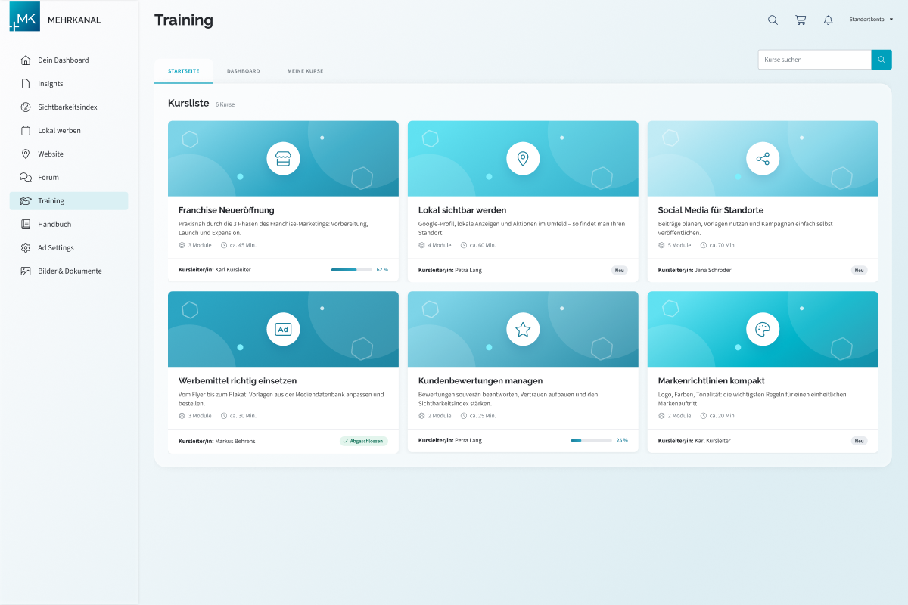Open the Social Media für Standorte title
Screen dimensions: 908x605
pos(711,210)
